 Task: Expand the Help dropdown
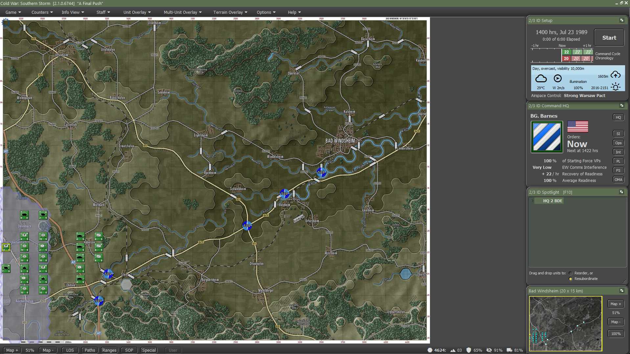pyautogui.click(x=294, y=12)
